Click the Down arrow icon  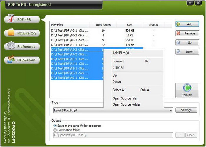point(178,51)
